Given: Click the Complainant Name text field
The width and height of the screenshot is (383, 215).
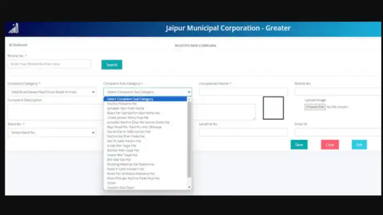Looking at the screenshot, I should 243,92.
